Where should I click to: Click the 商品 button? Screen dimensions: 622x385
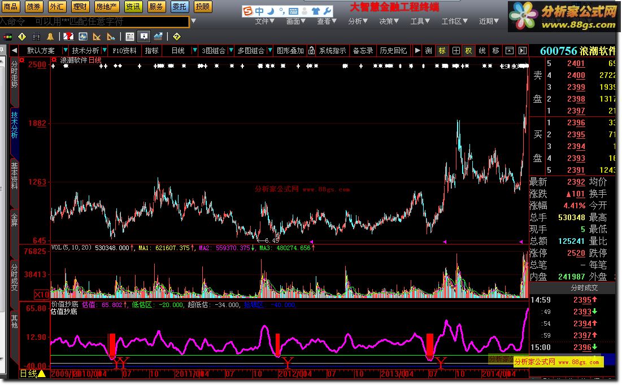point(11,7)
